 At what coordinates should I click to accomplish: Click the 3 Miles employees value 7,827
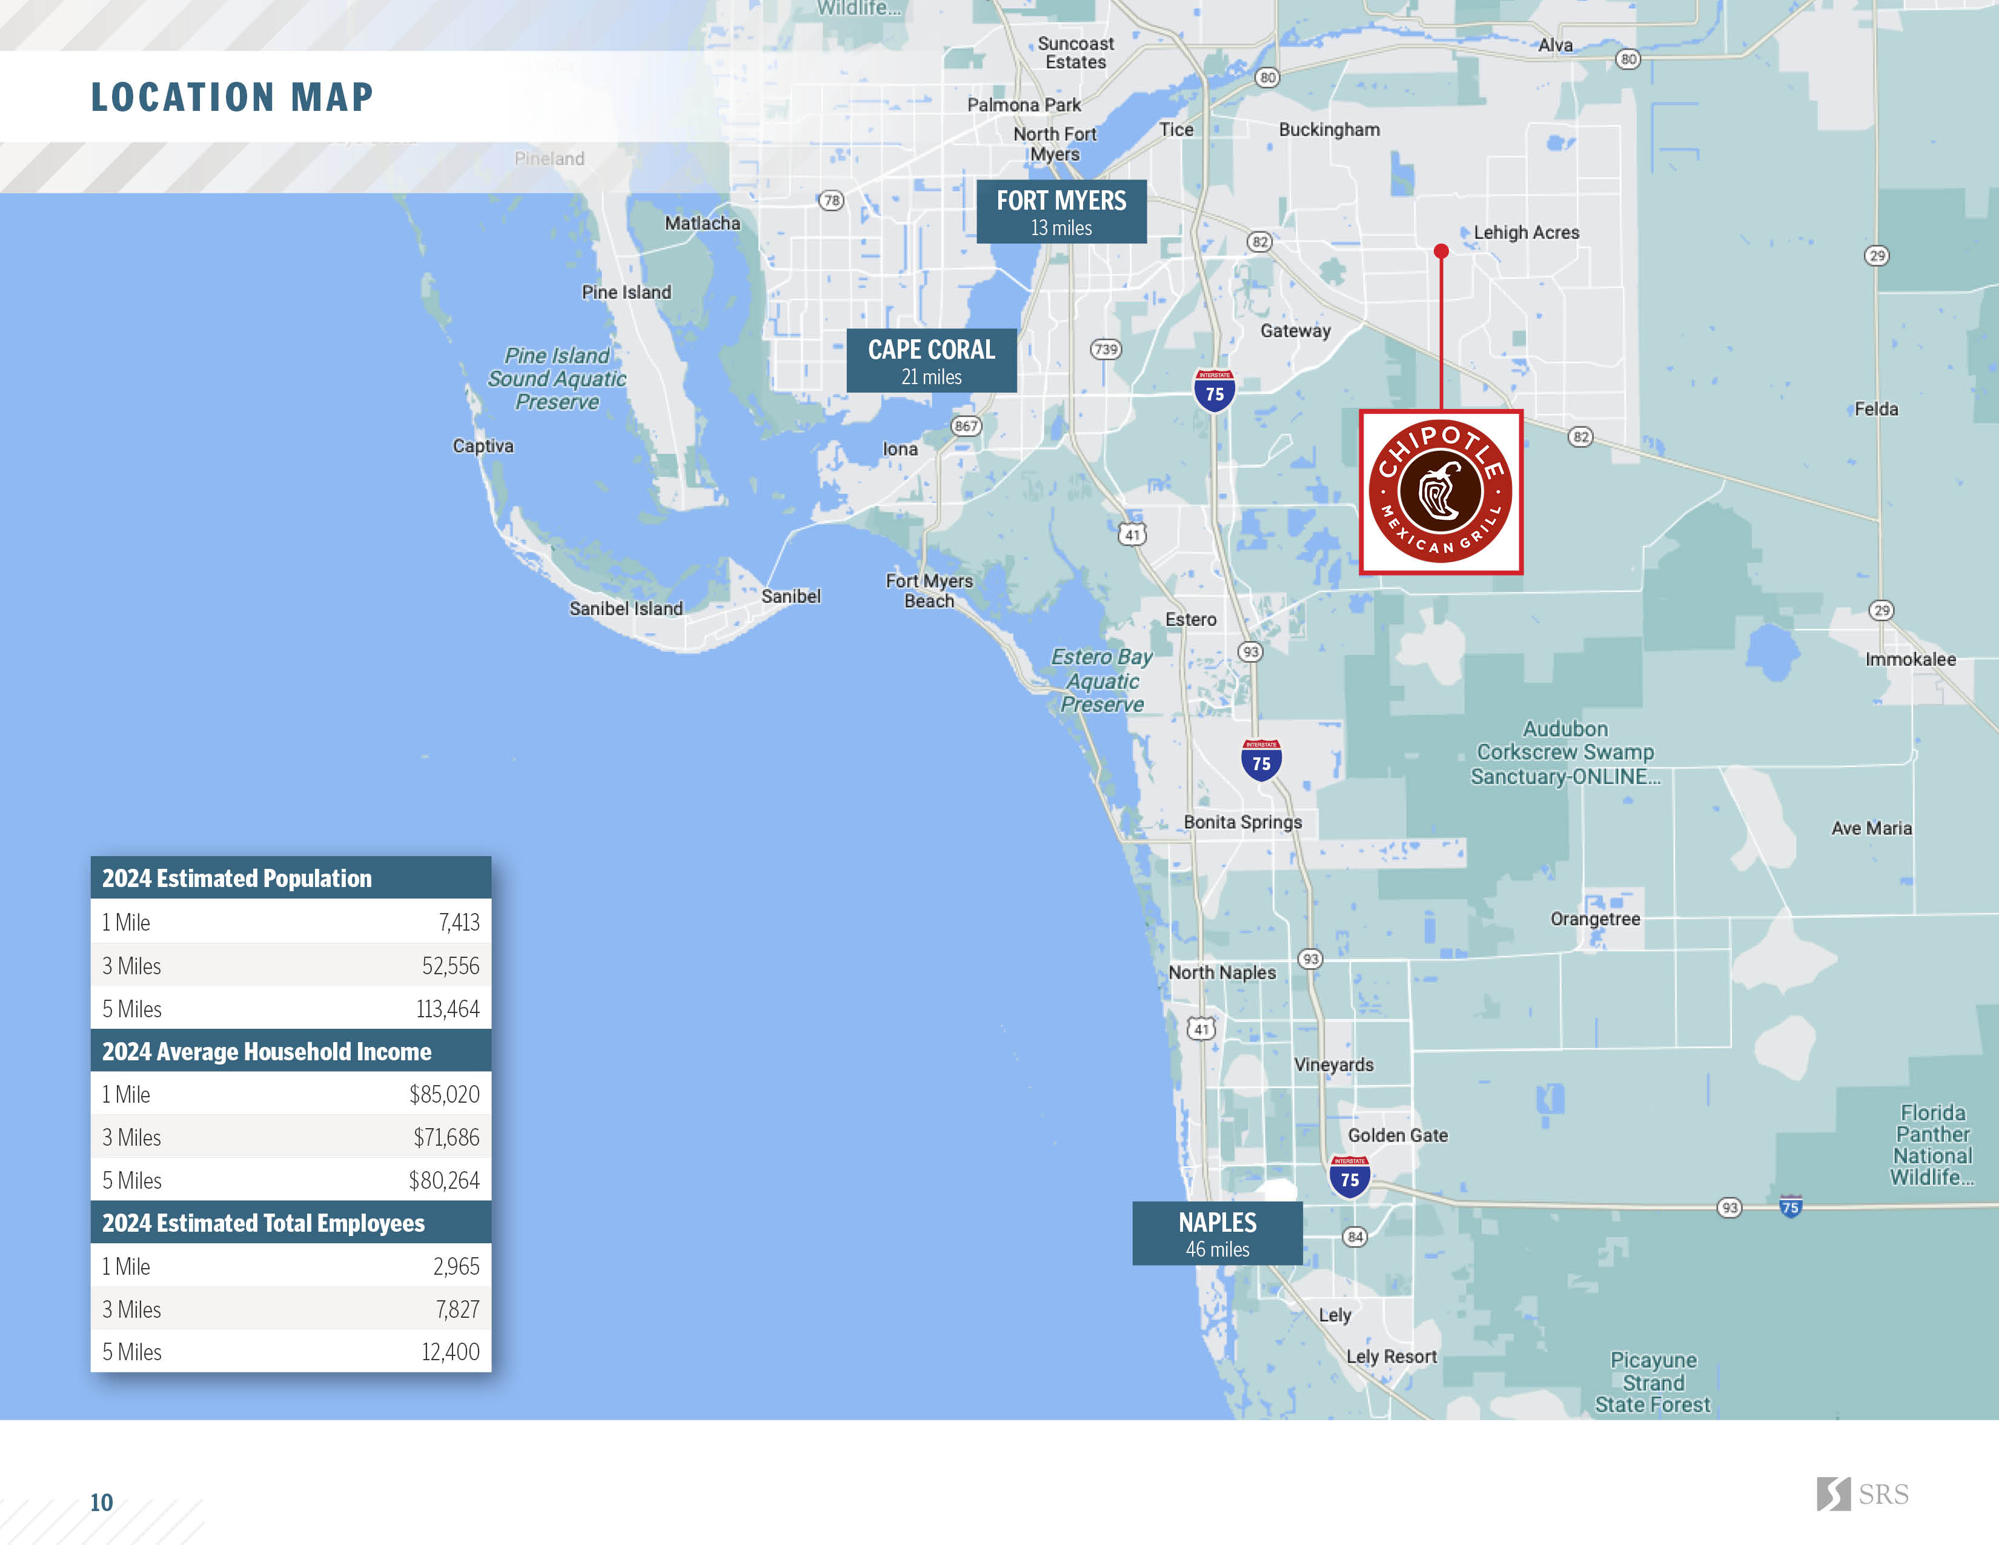coord(457,1309)
